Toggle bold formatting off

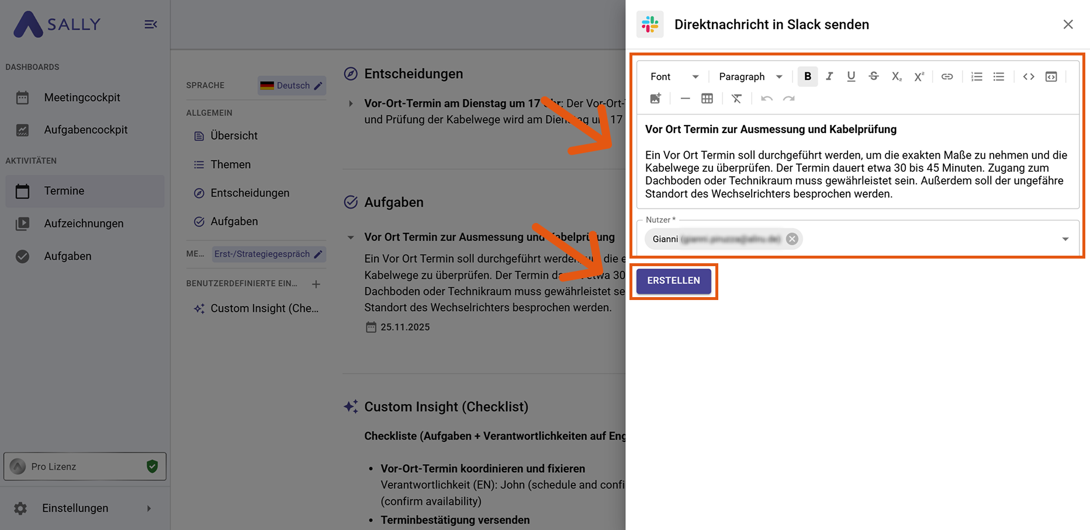[807, 76]
